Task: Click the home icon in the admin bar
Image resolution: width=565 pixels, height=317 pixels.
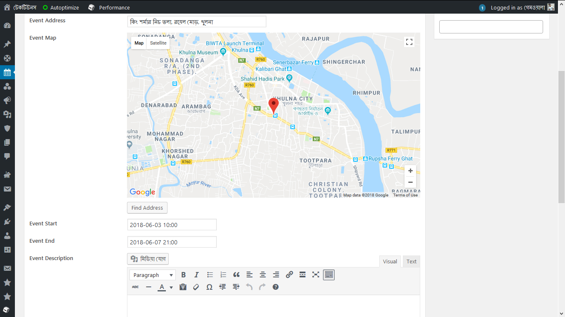Action: pyautogui.click(x=7, y=7)
